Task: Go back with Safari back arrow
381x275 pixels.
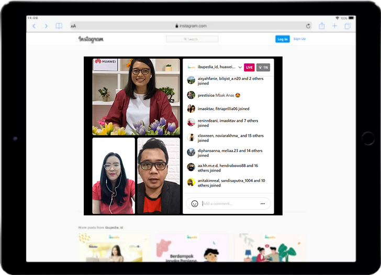Action: [34, 26]
